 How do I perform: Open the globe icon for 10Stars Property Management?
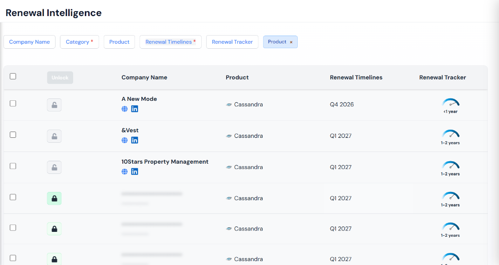(124, 172)
